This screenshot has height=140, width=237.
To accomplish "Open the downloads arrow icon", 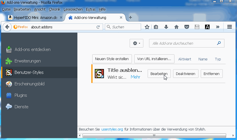I will (166, 27).
